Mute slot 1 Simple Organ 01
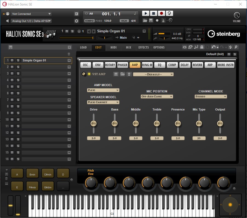The height and width of the screenshot is (218, 247). point(12,60)
